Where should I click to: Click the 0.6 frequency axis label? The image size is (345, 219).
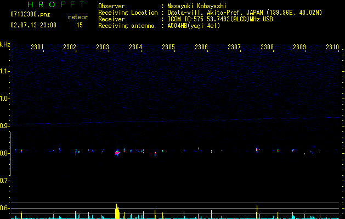[x=4, y=208]
